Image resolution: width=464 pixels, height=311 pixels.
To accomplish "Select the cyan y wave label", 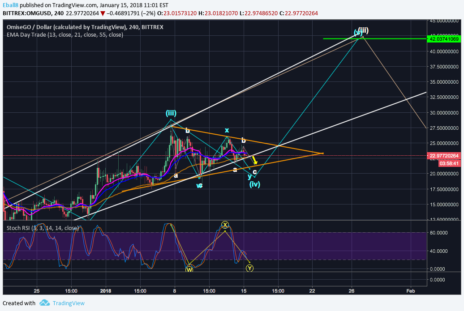I will click(x=249, y=176).
